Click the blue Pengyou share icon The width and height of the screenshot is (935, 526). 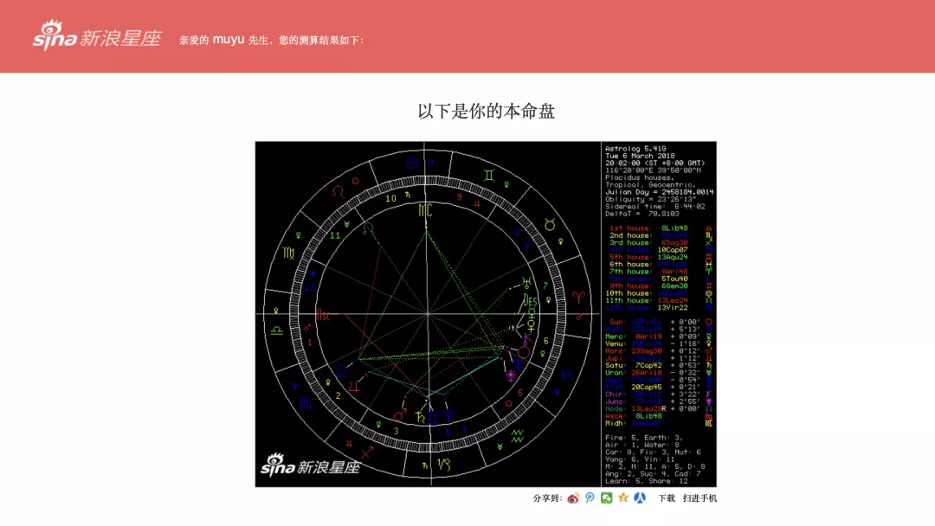coord(590,498)
